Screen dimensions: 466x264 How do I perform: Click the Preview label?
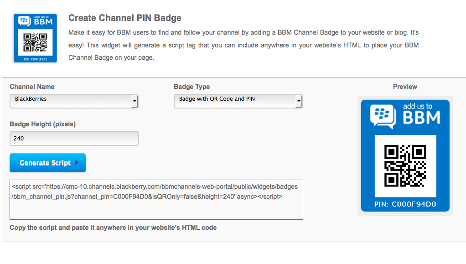click(405, 87)
